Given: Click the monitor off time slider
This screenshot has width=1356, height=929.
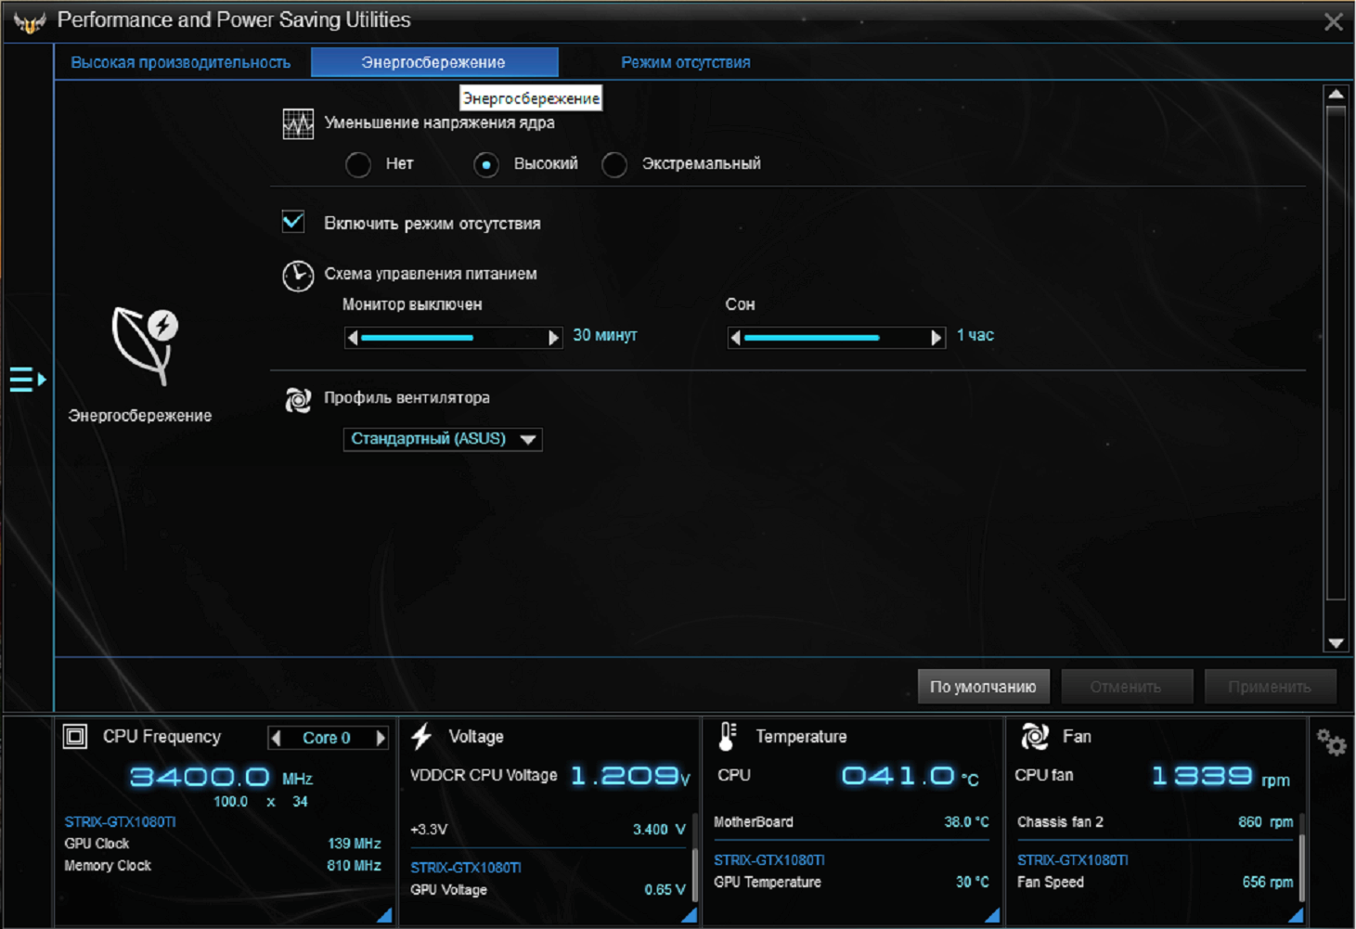Looking at the screenshot, I should pos(453,338).
